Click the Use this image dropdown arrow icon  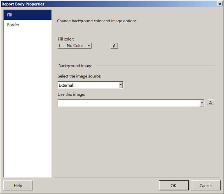pyautogui.click(x=202, y=103)
